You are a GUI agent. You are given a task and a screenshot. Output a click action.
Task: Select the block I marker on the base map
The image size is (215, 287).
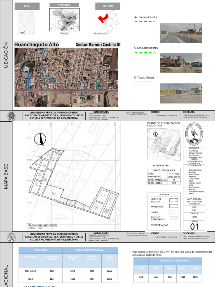(103, 195)
